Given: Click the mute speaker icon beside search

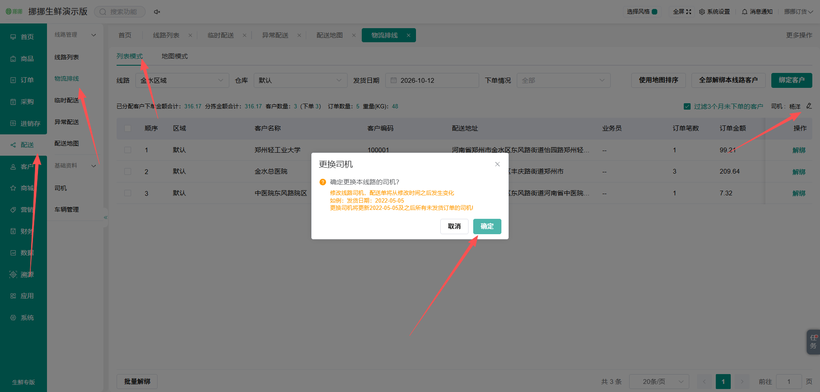Looking at the screenshot, I should (157, 12).
